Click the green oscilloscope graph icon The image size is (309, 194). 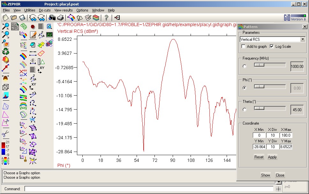(x=49, y=35)
